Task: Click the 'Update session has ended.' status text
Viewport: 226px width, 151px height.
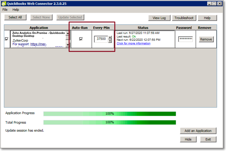Action: click(25, 130)
